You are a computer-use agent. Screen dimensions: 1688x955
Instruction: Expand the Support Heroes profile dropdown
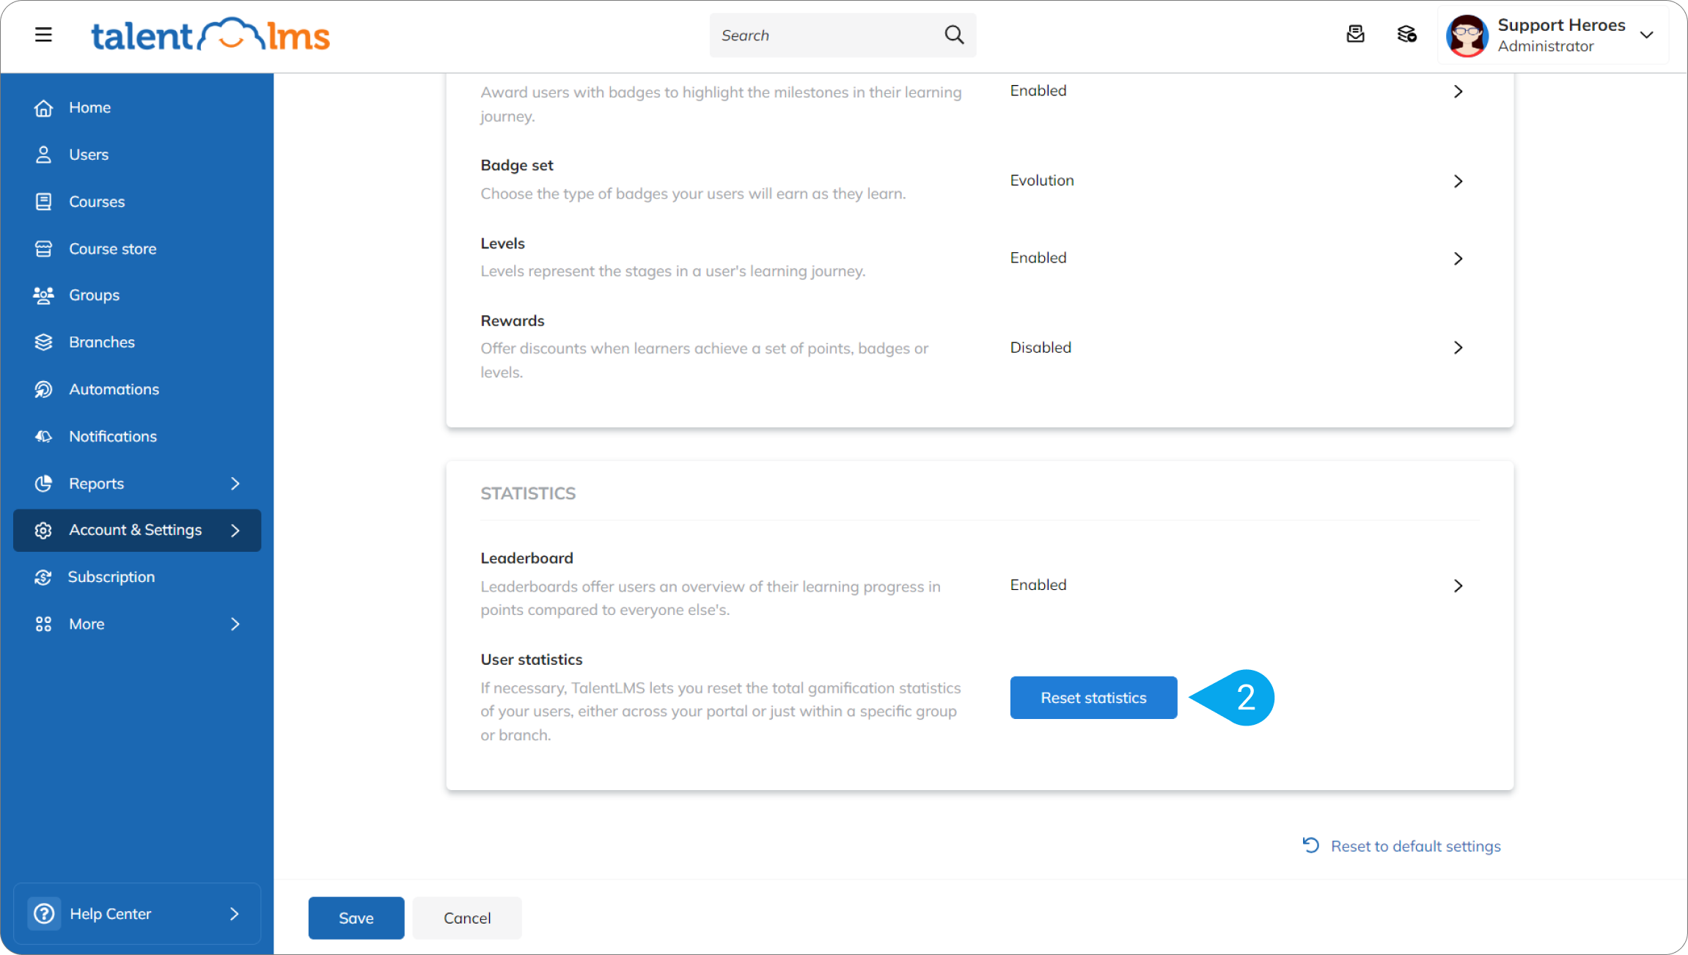pos(1647,35)
